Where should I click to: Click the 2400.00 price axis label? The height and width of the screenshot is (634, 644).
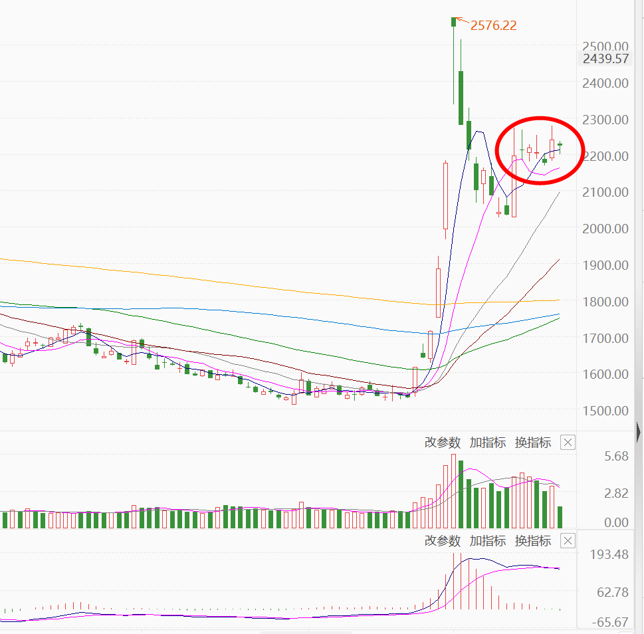605,83
